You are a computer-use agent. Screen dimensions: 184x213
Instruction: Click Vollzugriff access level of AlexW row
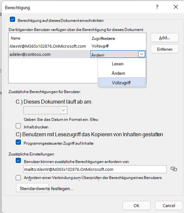click(100, 46)
